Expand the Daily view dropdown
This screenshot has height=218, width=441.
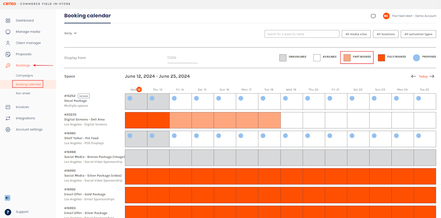click(71, 33)
